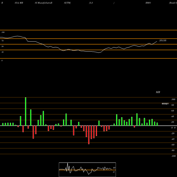
Task: Click the 20 label on the MR axis
Action: click(173, 122)
